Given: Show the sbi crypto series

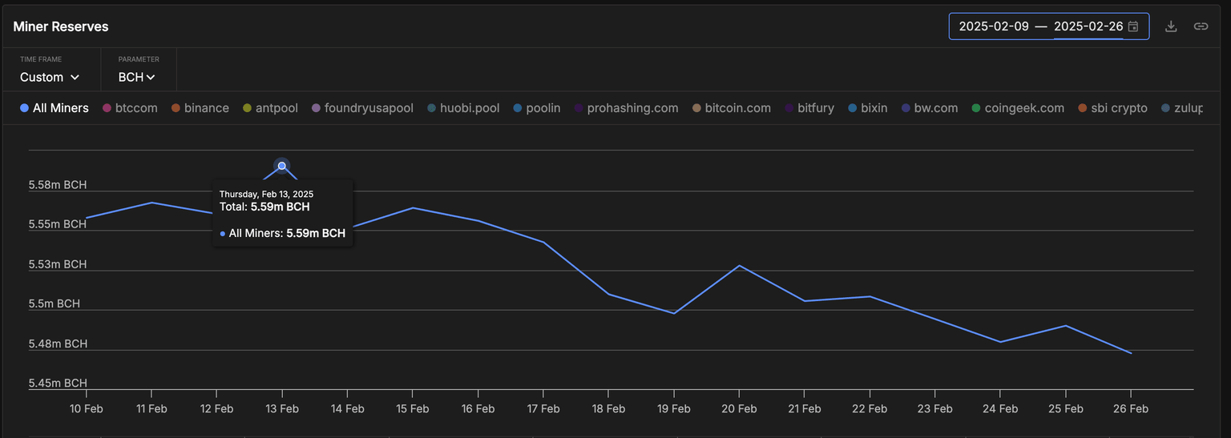Looking at the screenshot, I should 1112,108.
